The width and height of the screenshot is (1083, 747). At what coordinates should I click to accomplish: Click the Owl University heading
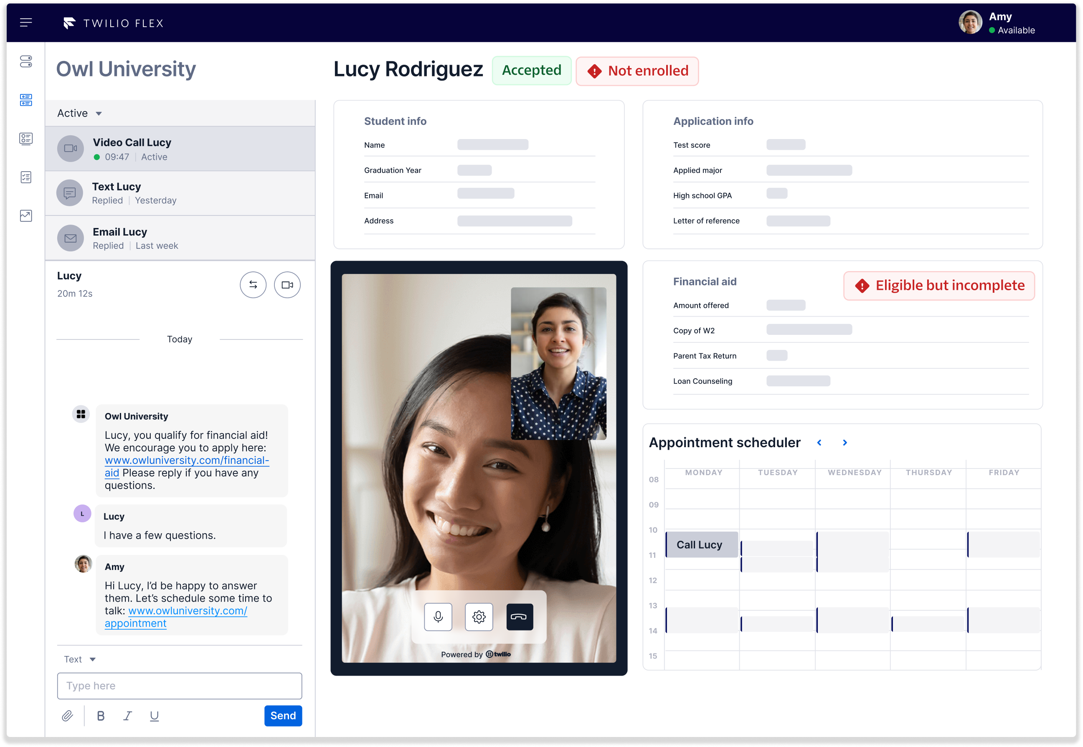tap(126, 69)
